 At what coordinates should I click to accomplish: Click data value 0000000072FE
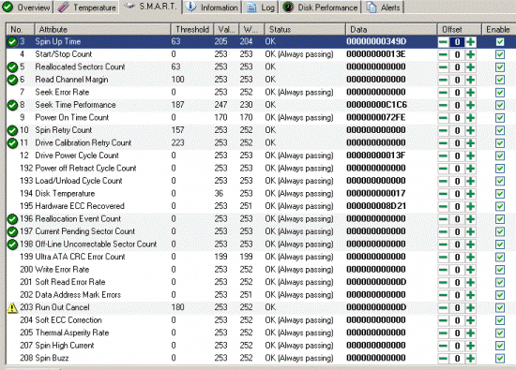click(376, 118)
